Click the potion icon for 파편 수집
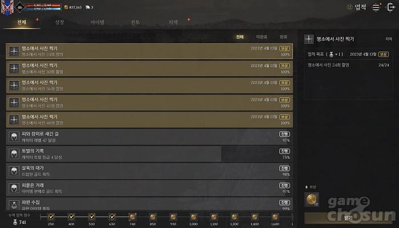 14,205
